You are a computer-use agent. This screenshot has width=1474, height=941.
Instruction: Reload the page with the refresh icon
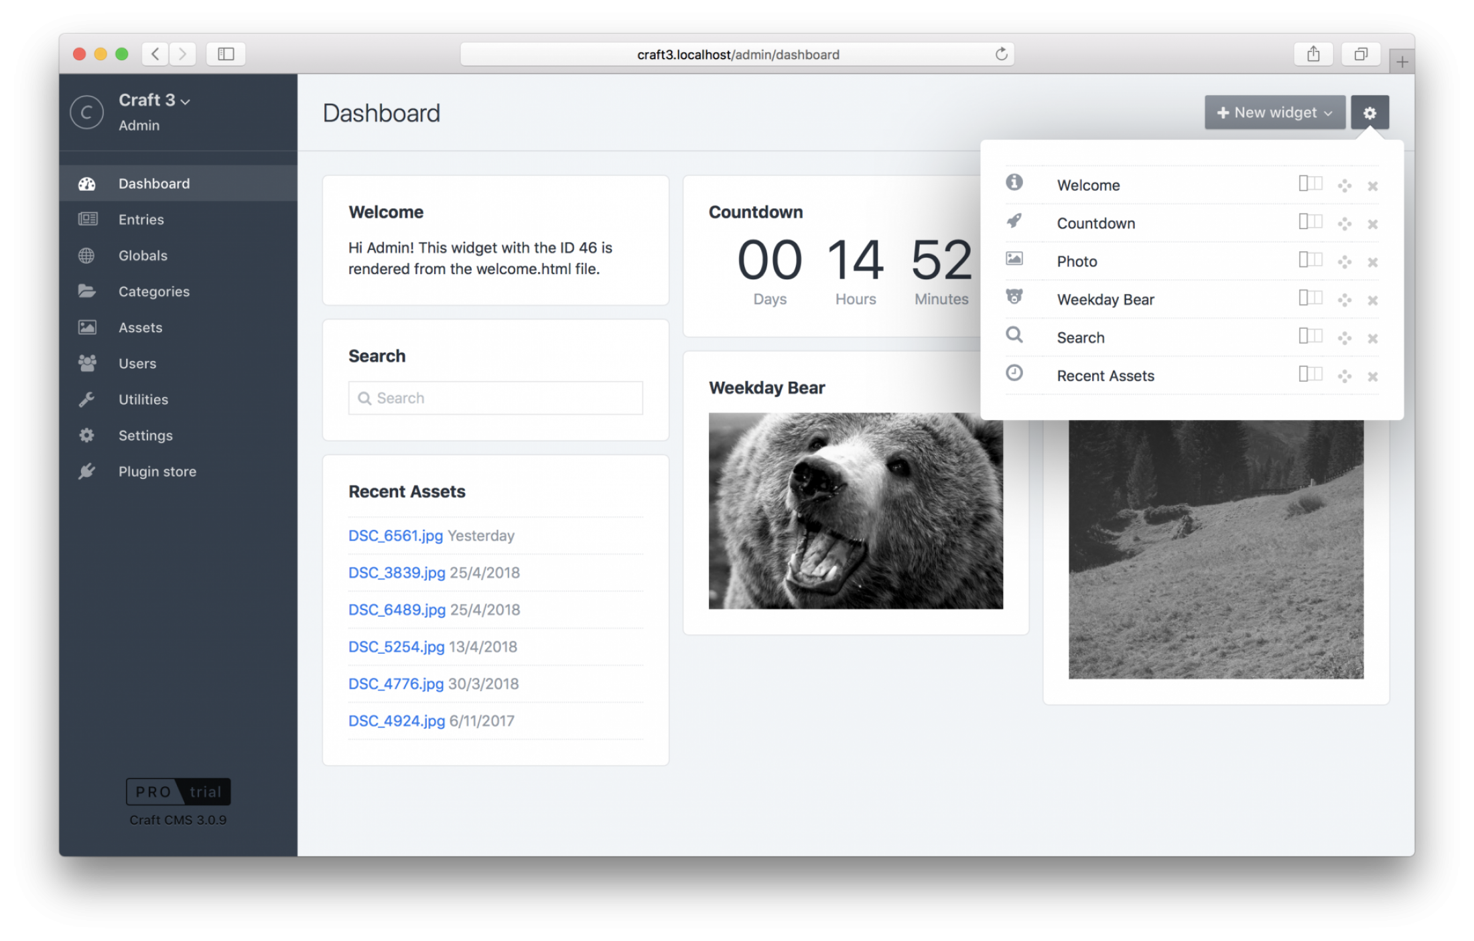(1001, 54)
